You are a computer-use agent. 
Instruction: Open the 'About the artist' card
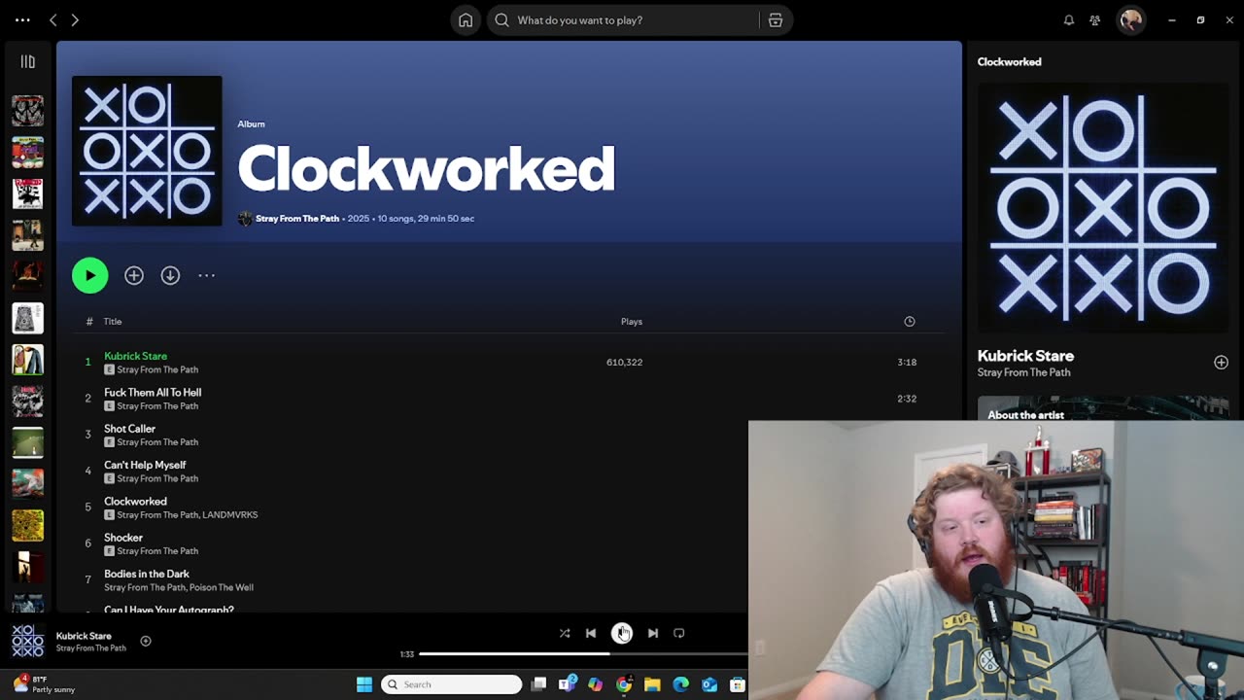[1103, 408]
